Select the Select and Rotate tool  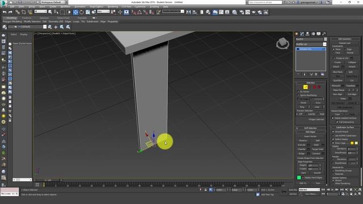[x=82, y=12]
